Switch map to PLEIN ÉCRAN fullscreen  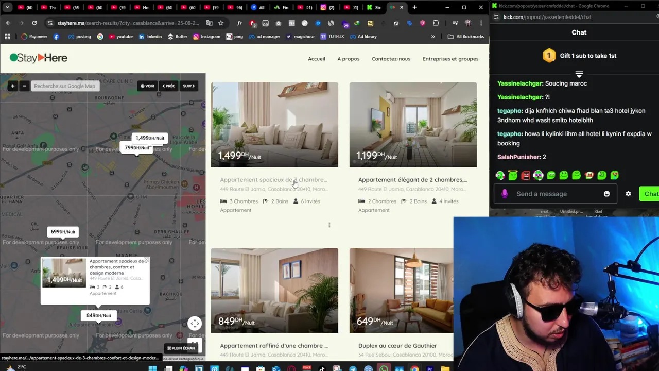pyautogui.click(x=181, y=348)
